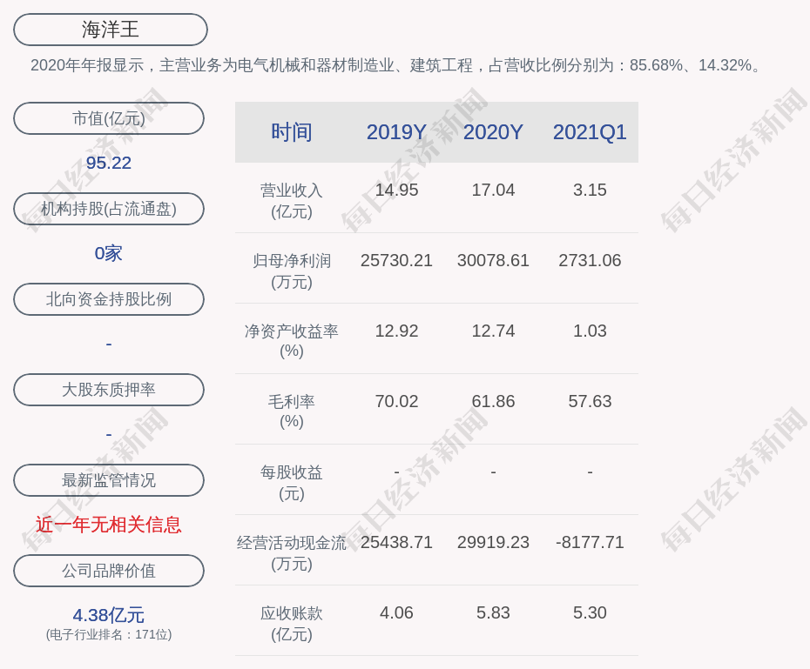Viewport: 810px width, 669px height.
Task: Click the 2020年年报显示 description sentence
Action: [x=397, y=65]
